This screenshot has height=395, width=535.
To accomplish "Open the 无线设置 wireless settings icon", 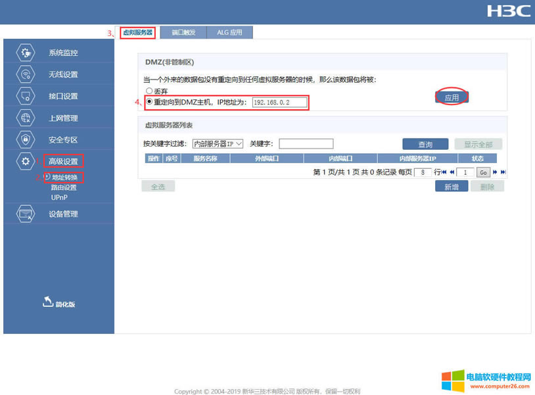I will point(25,74).
